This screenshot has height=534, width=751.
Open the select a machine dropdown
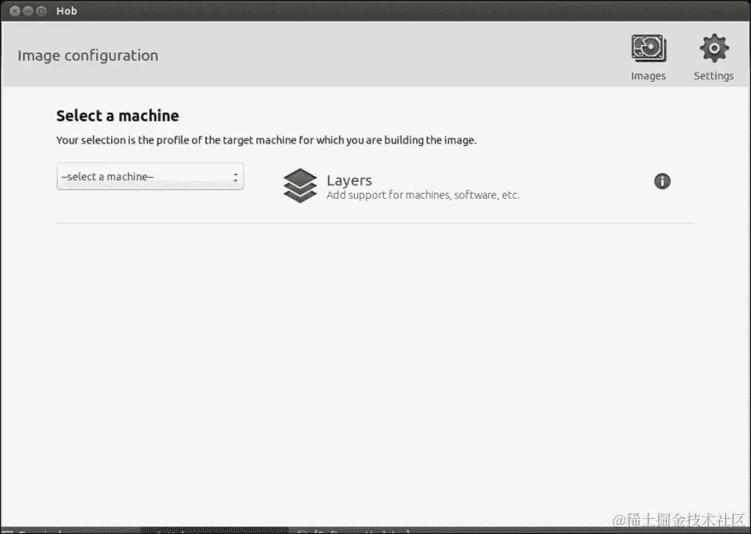tap(150, 177)
